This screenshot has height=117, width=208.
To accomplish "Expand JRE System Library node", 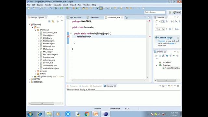I will tap(32, 77).
